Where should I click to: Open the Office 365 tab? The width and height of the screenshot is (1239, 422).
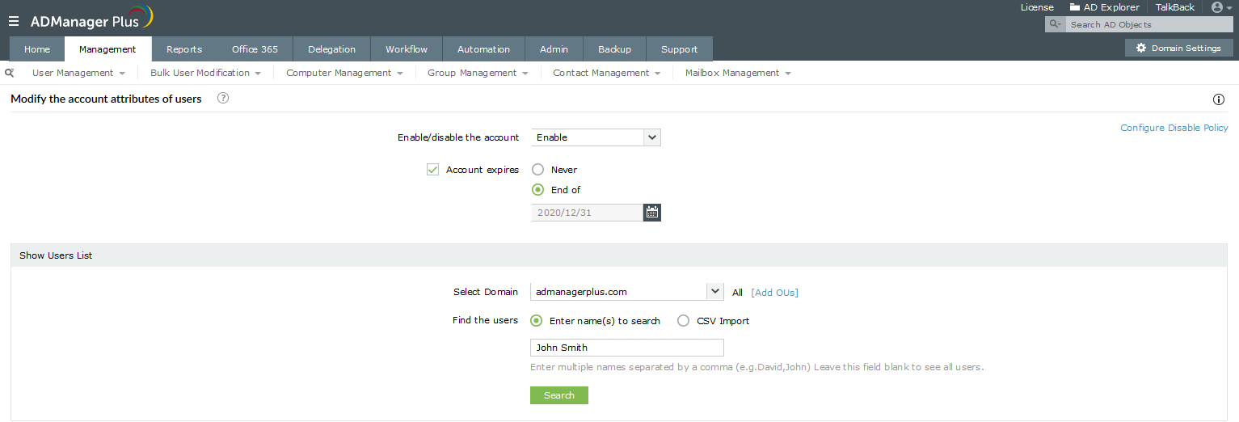(255, 49)
